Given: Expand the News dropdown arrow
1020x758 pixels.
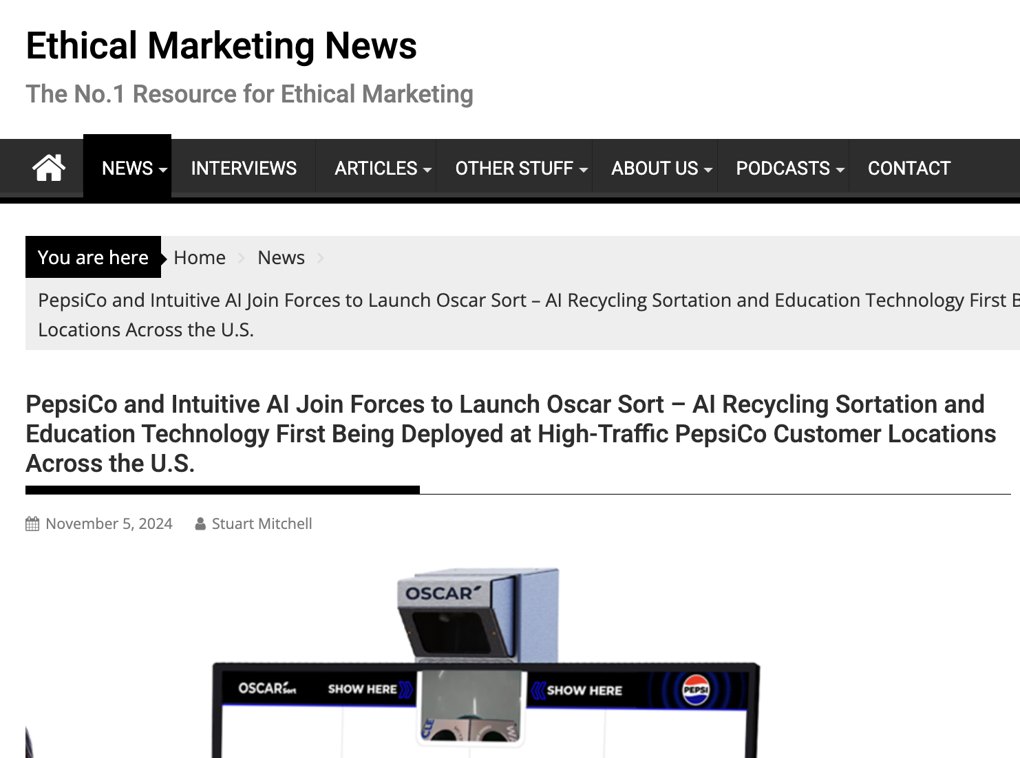Looking at the screenshot, I should pyautogui.click(x=163, y=170).
